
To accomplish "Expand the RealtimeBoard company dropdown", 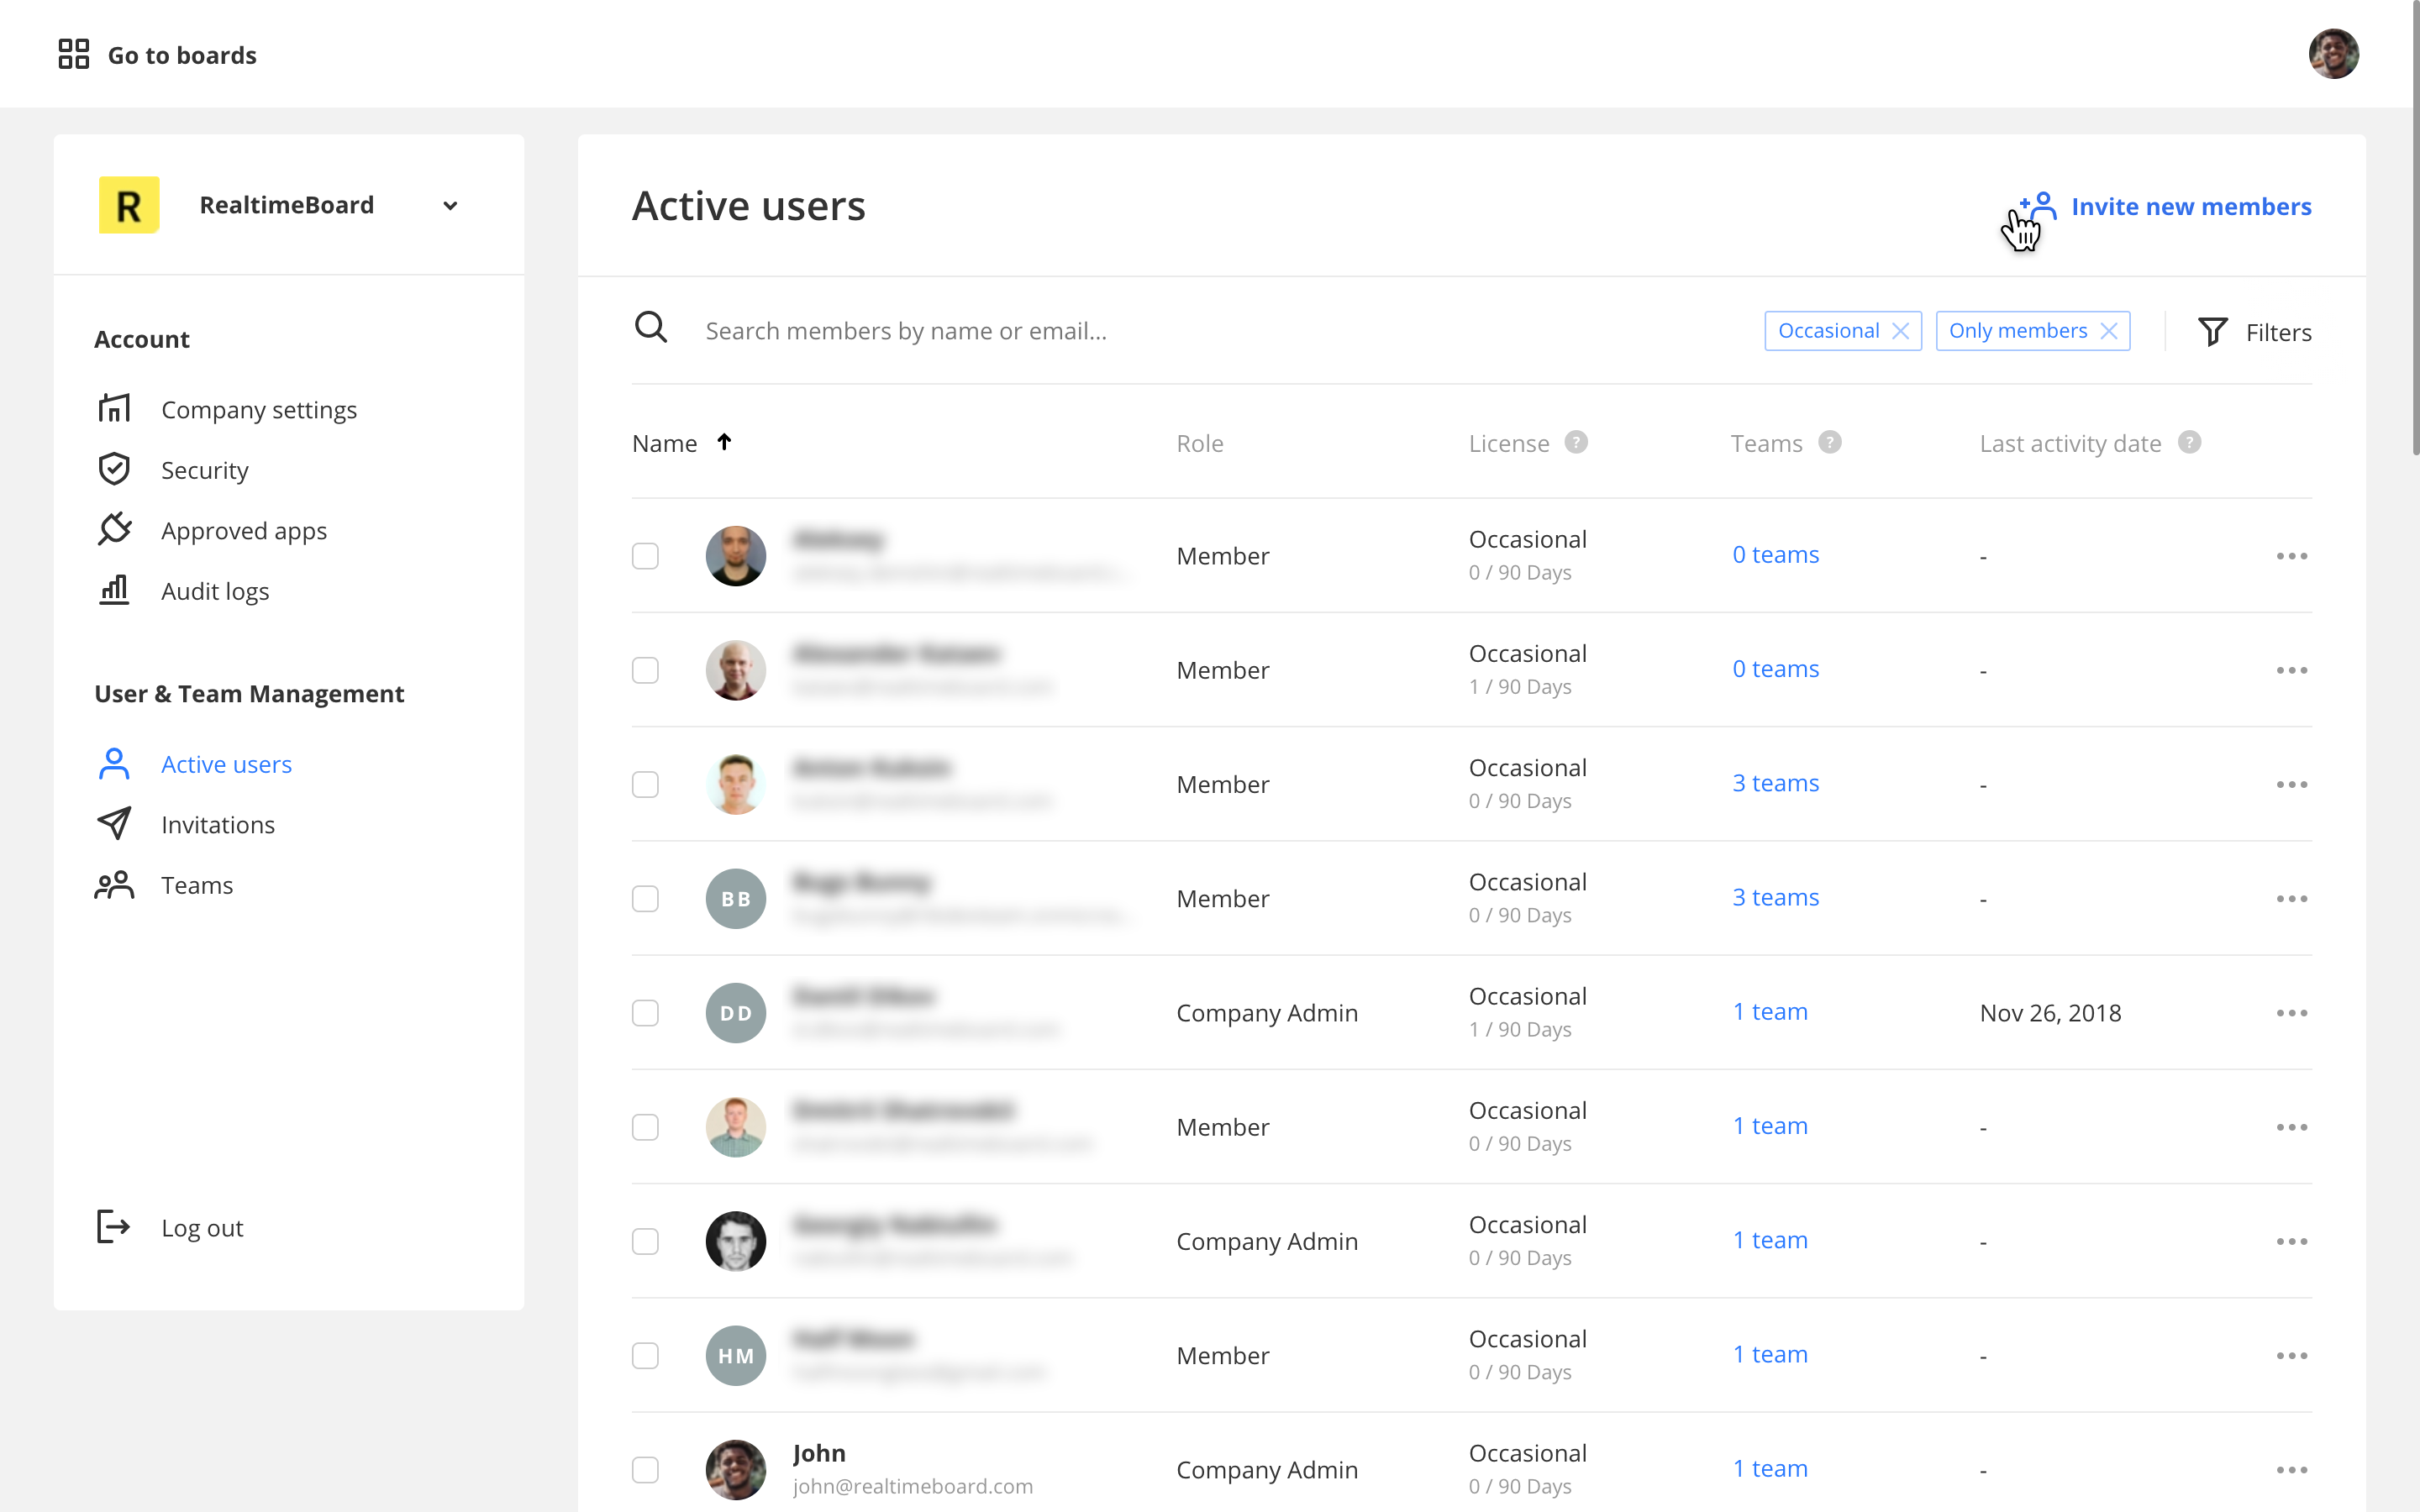I will click(x=450, y=205).
